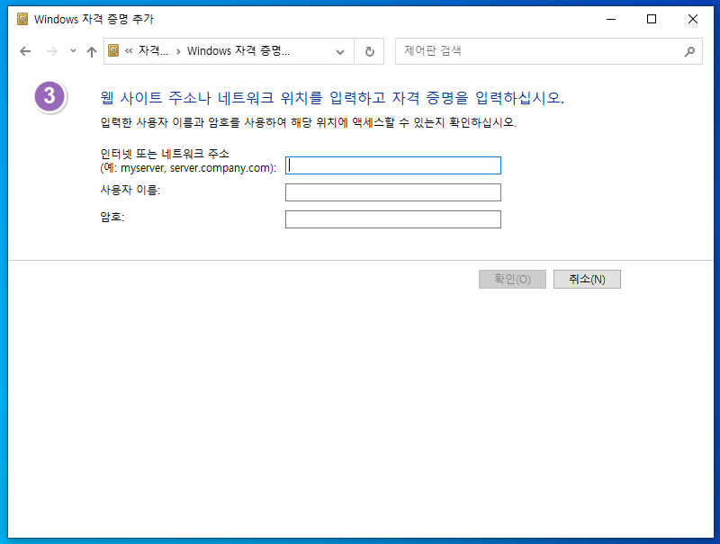Go back with the left arrow button

(x=25, y=51)
